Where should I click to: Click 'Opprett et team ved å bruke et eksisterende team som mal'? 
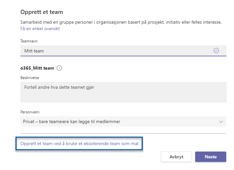click(79, 143)
